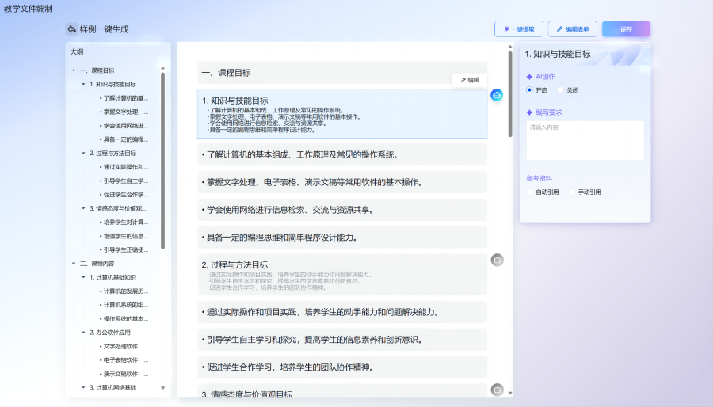Choose the 自动引用 reference option
The height and width of the screenshot is (407, 713).
coord(530,192)
